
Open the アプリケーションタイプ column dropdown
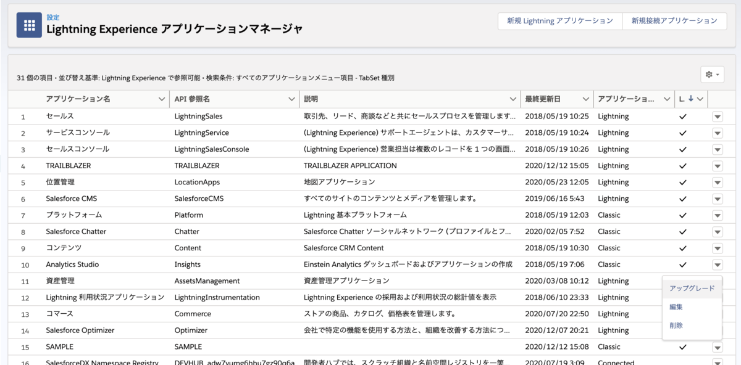[x=666, y=98]
